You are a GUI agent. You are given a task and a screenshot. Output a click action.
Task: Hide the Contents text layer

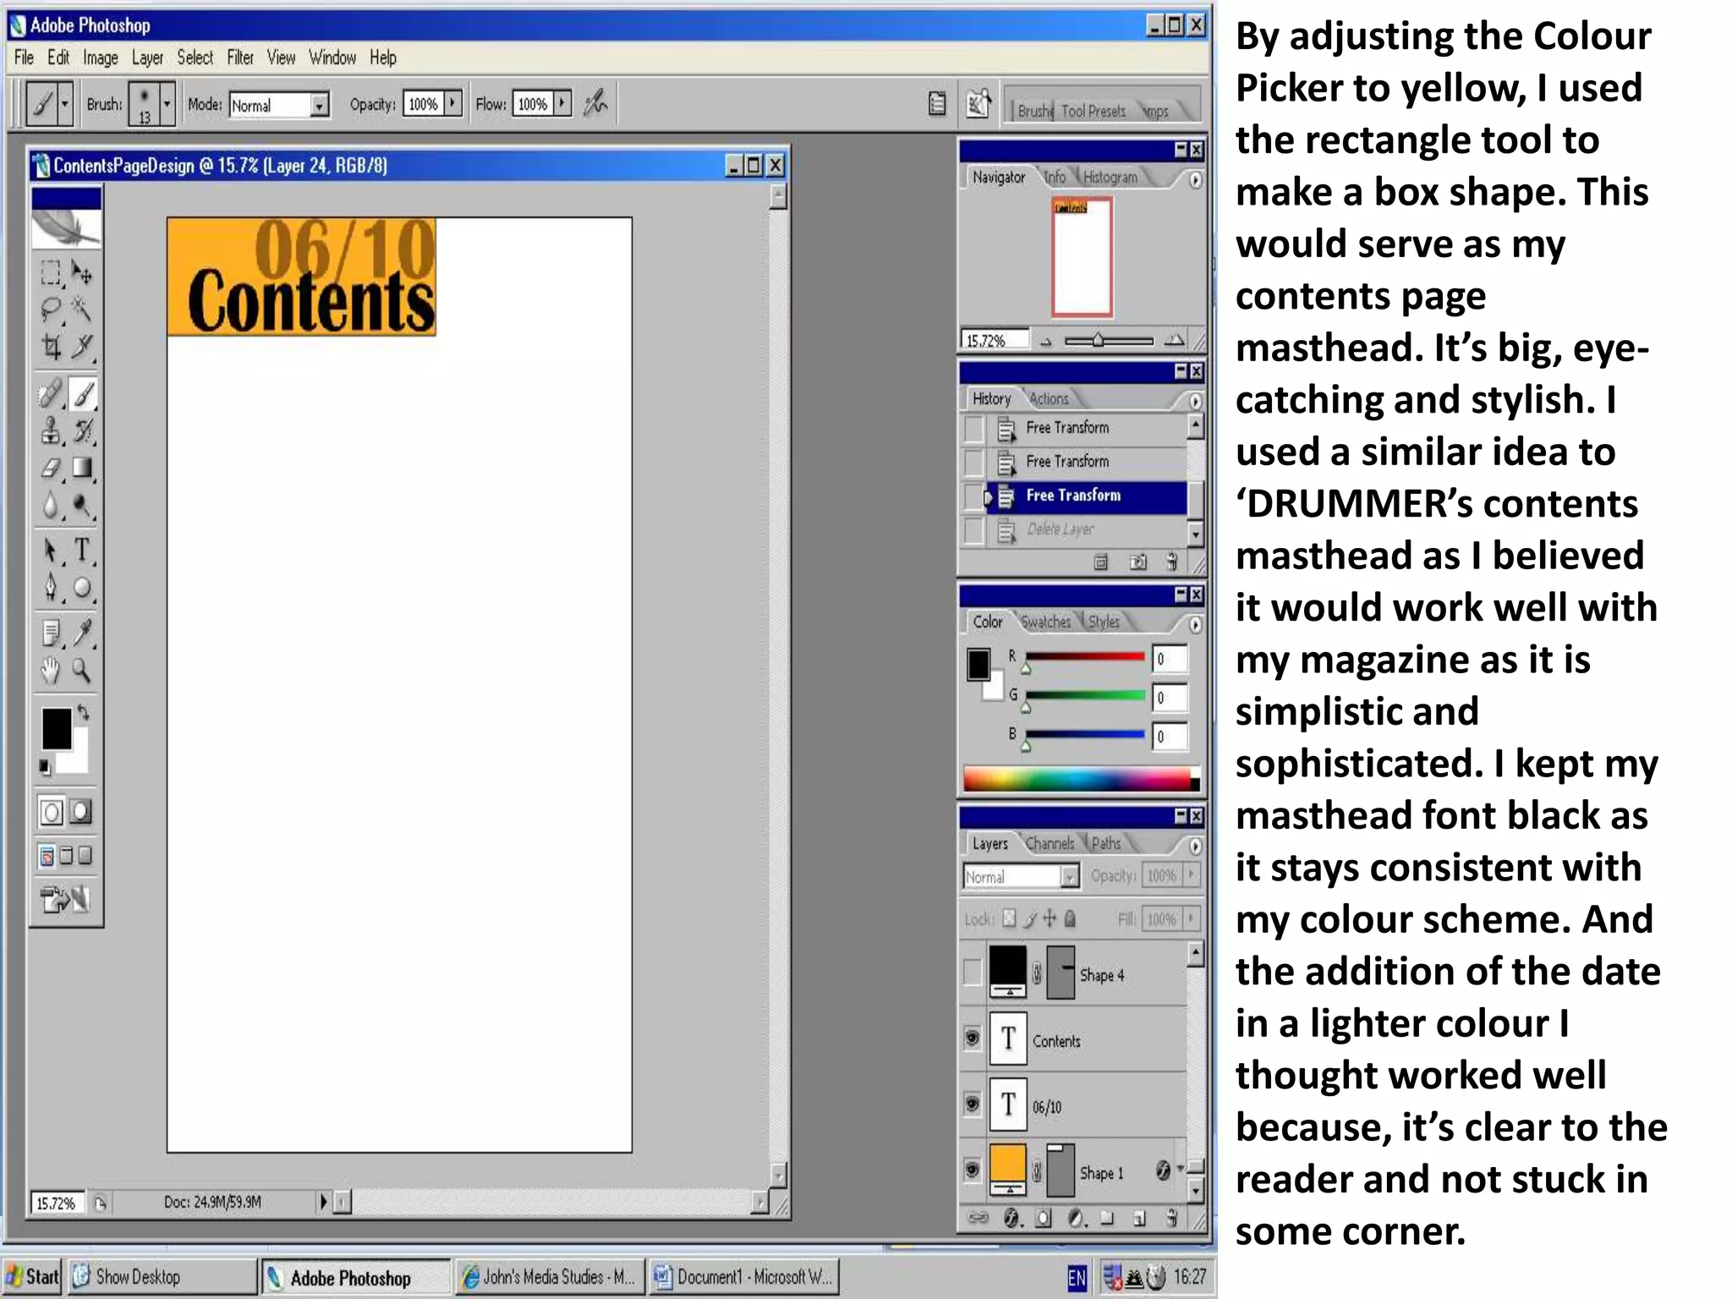[973, 1038]
